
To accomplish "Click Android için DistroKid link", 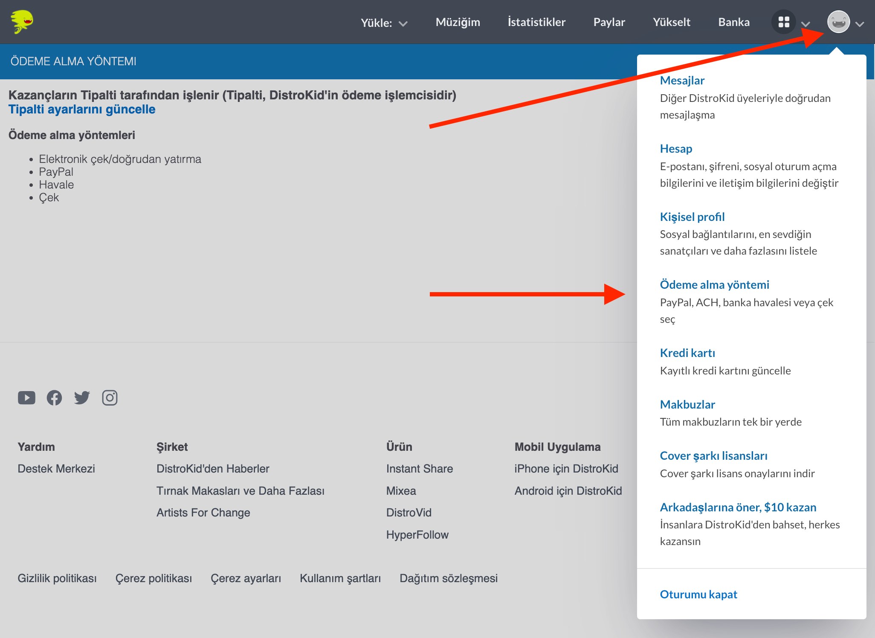I will [568, 491].
